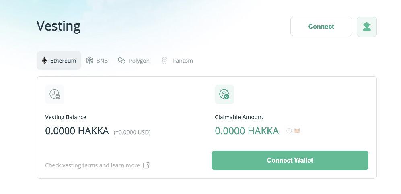The height and width of the screenshot is (194, 401).
Task: Click the Fantom logo icon
Action: coord(164,61)
